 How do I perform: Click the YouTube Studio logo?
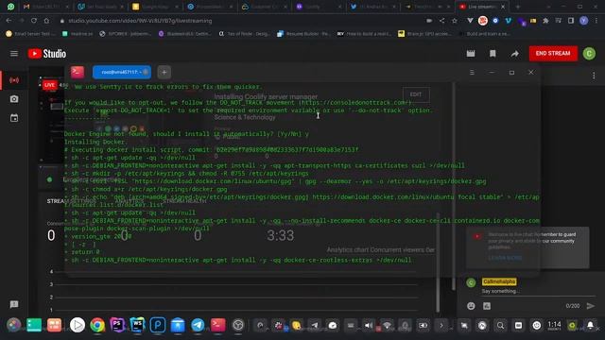47,54
